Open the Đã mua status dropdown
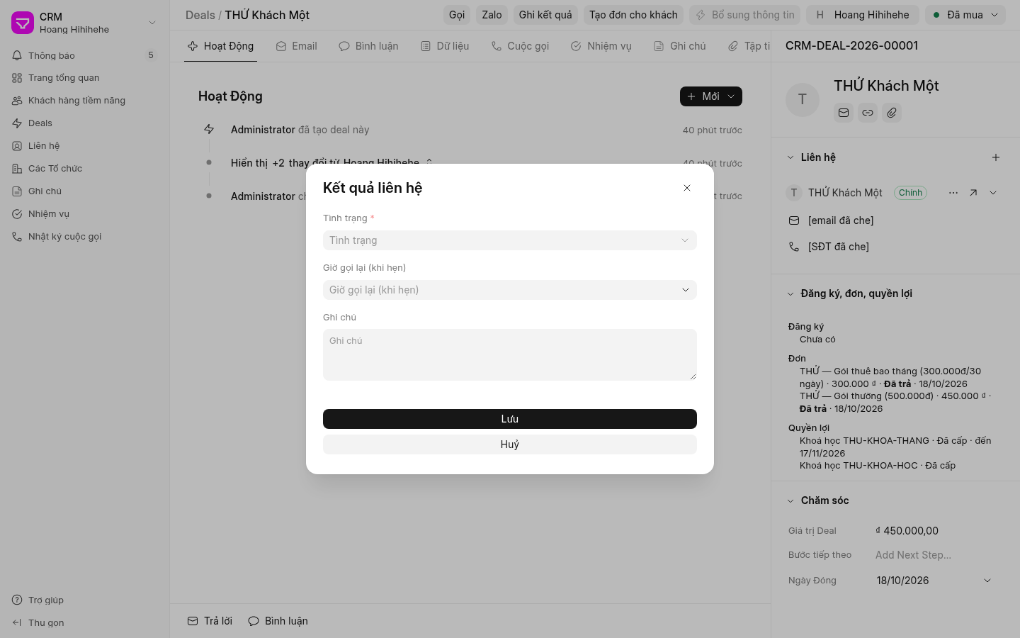 [966, 15]
